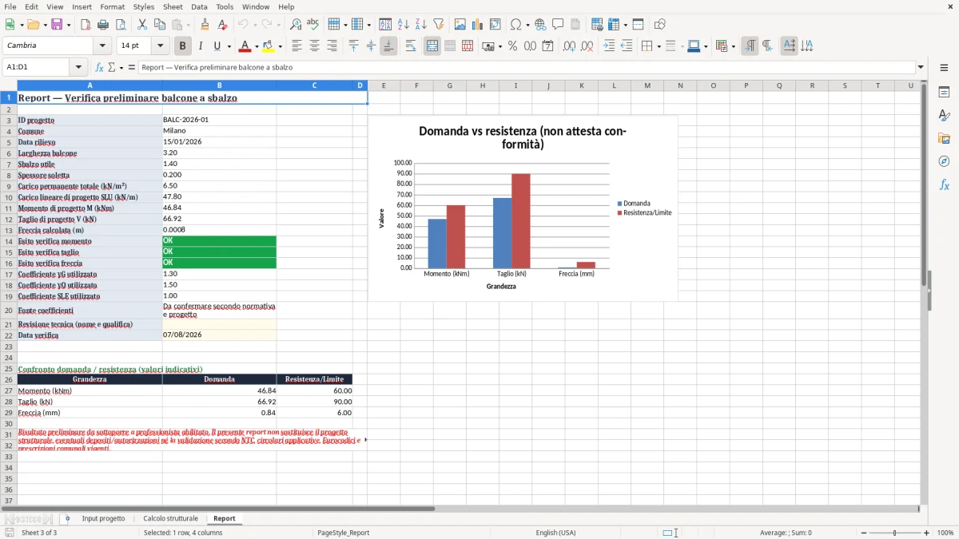The image size is (959, 539).
Task: Click the Domanda vs resistenza chart
Action: [x=523, y=208]
